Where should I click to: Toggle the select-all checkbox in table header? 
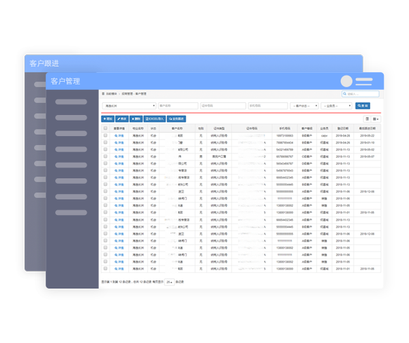[x=105, y=128]
